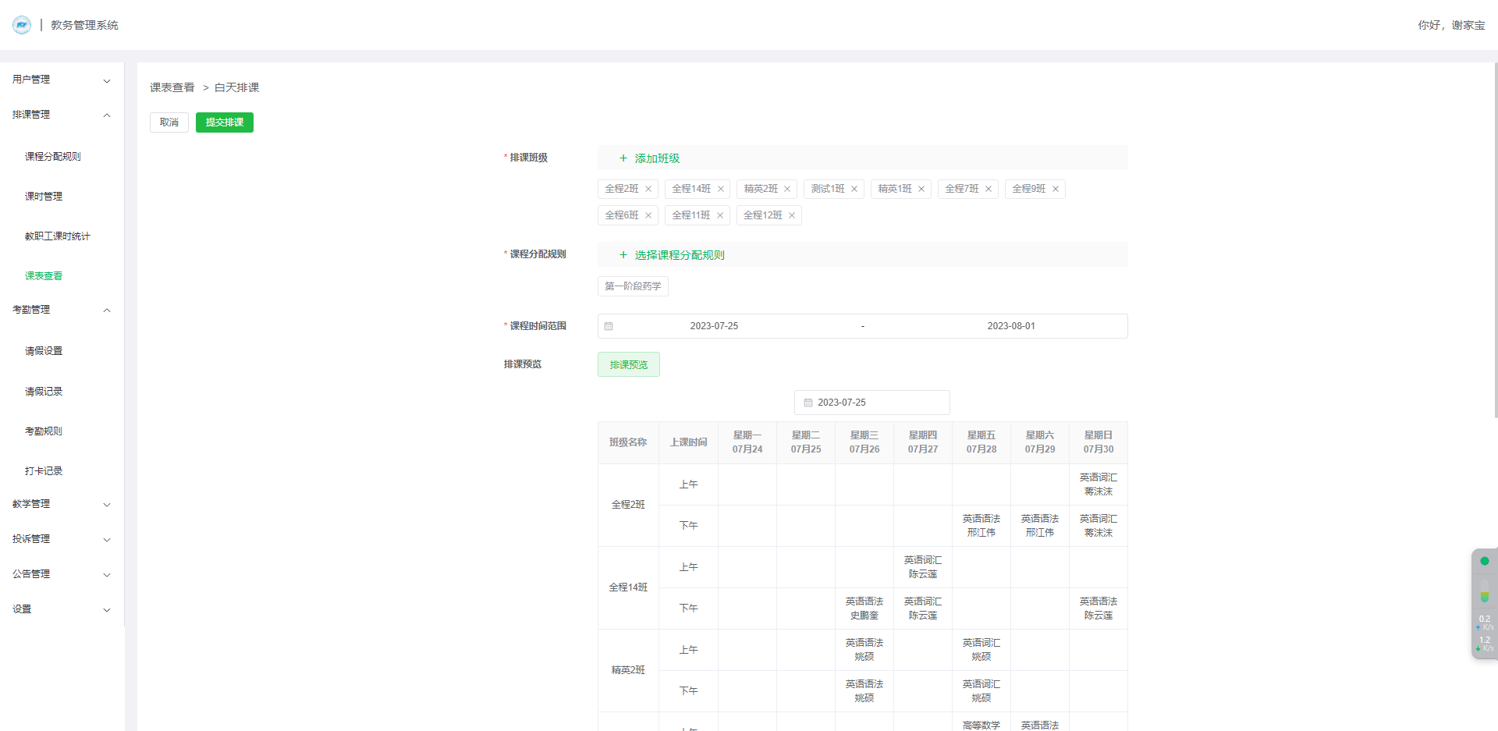Click calendar icon in 课程时间范围 field

click(x=609, y=326)
